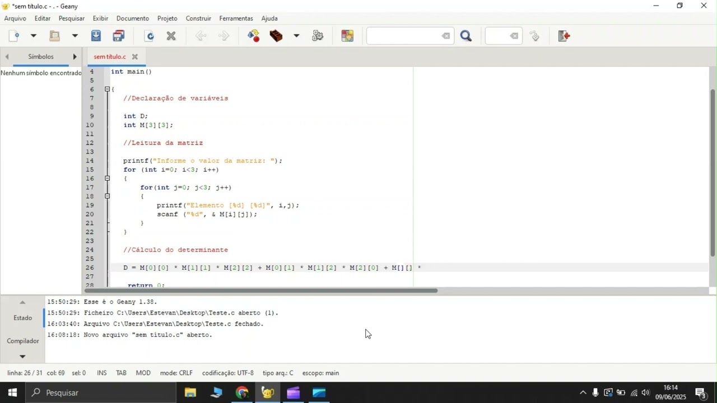This screenshot has height=403, width=717.
Task: Open the Exibir menu
Action: (100, 18)
